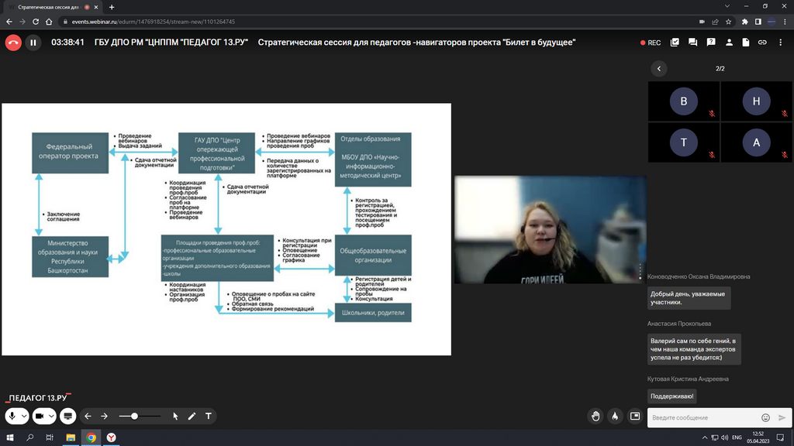The image size is (794, 446).
Task: Click the events.webinar.ru address bar
Action: [375, 22]
